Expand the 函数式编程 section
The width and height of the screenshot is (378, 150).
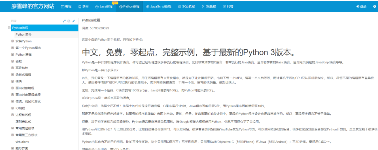13,74
